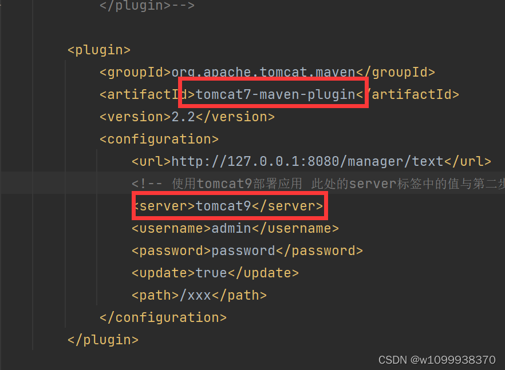This screenshot has height=370, width=505.
Task: Click the password element line
Action: tap(247, 250)
